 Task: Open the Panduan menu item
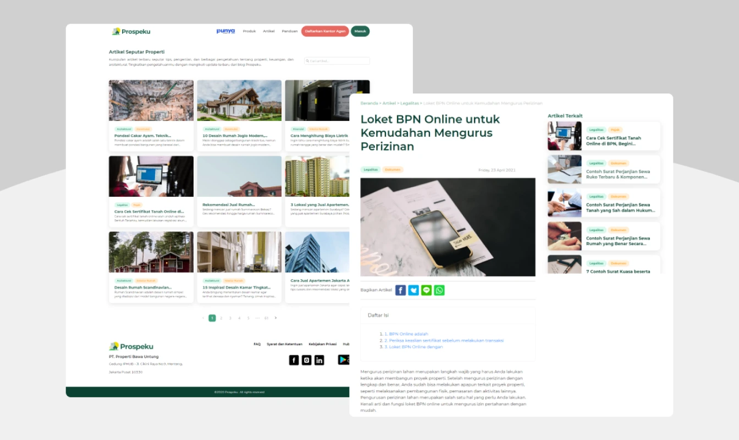pyautogui.click(x=290, y=31)
